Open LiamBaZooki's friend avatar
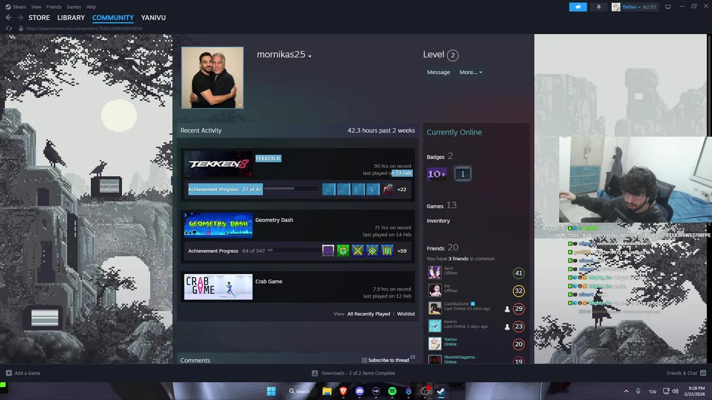Screen dimensions: 712x400 [x=434, y=308]
